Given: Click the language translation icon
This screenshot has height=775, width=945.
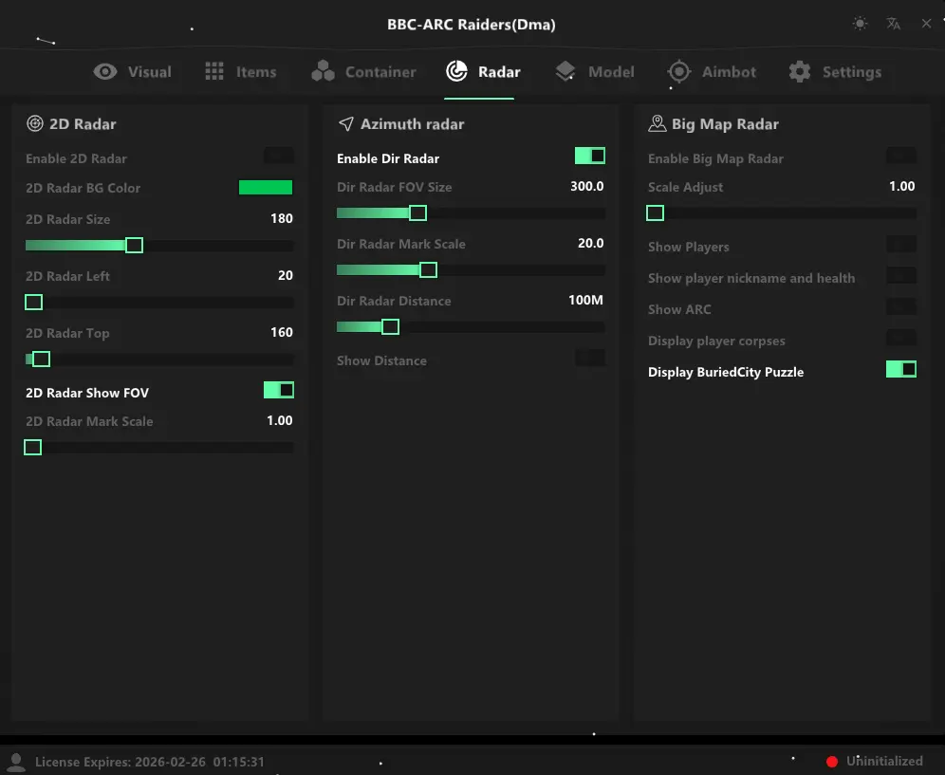Looking at the screenshot, I should pyautogui.click(x=893, y=24).
